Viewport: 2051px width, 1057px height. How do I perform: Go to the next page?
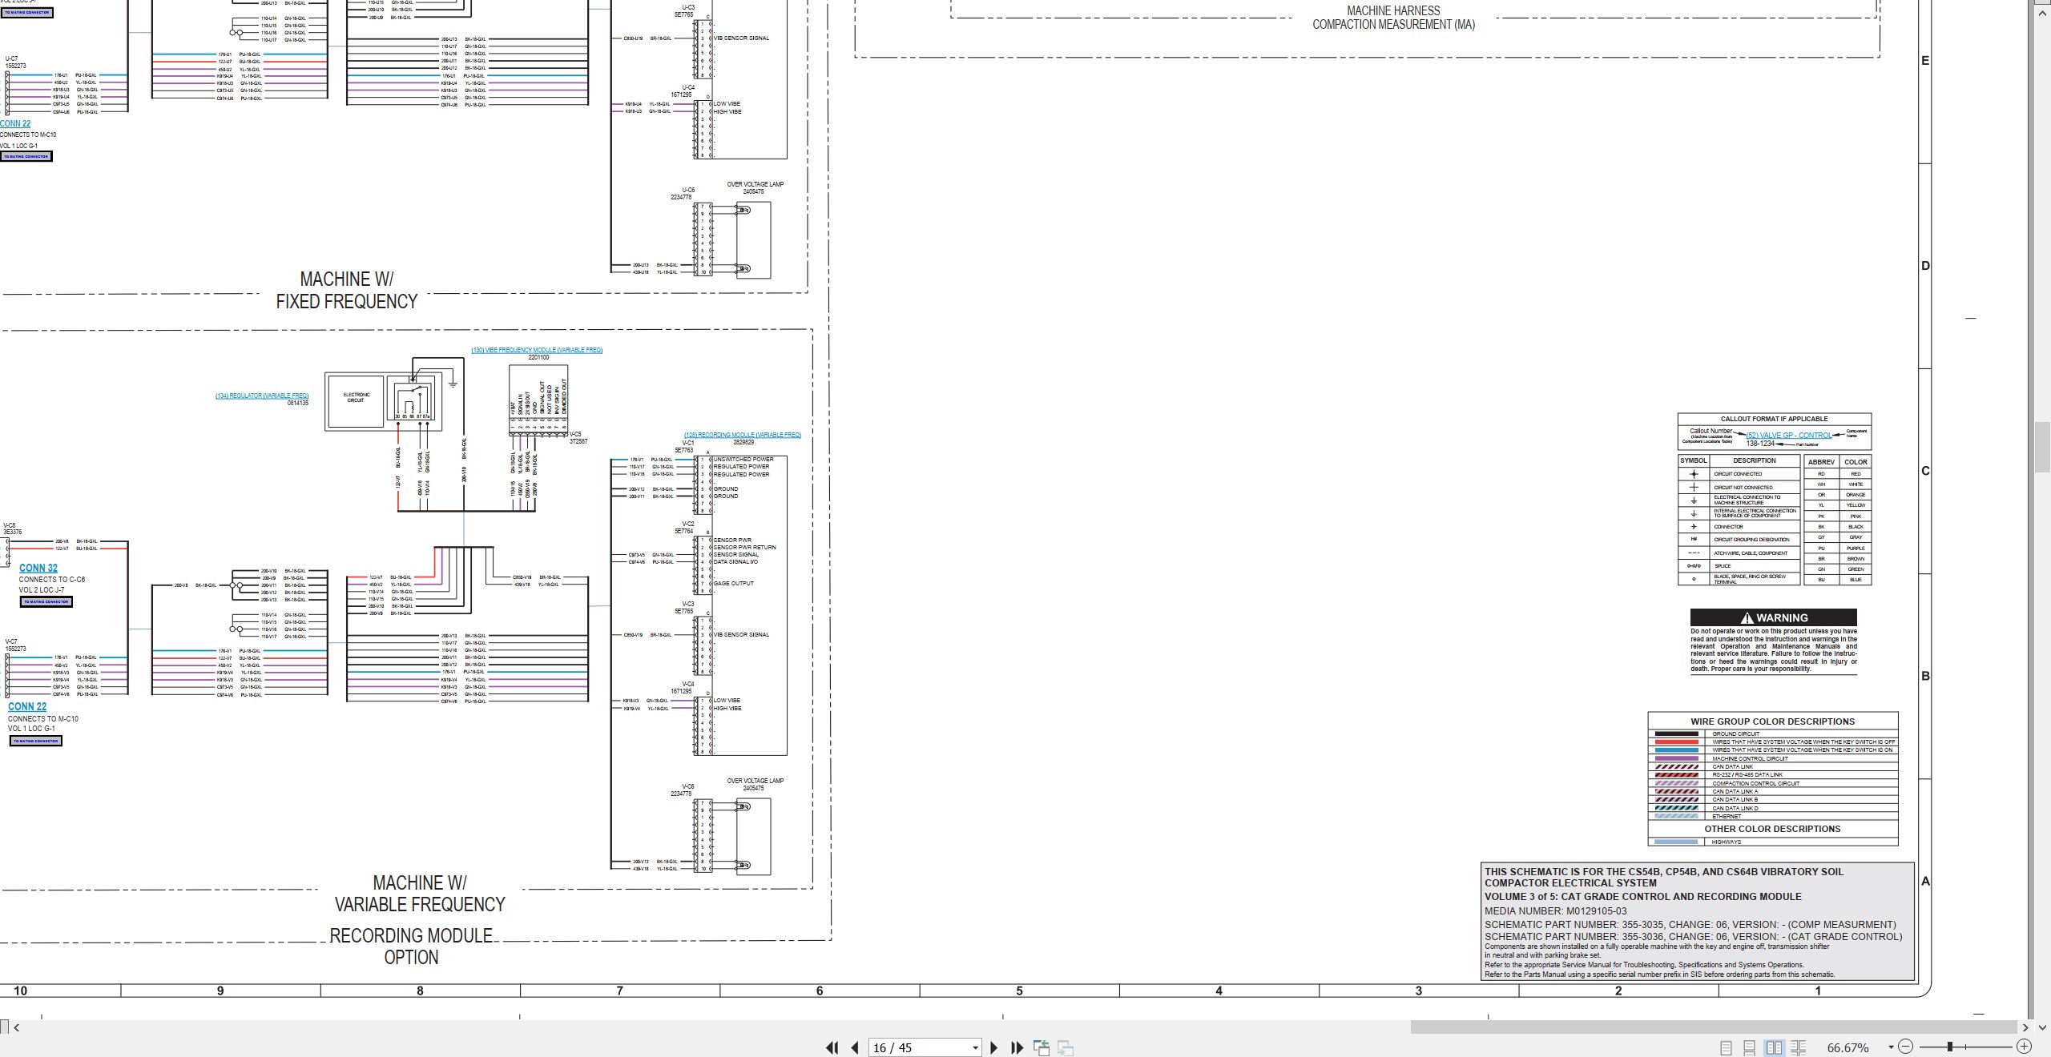994,1047
